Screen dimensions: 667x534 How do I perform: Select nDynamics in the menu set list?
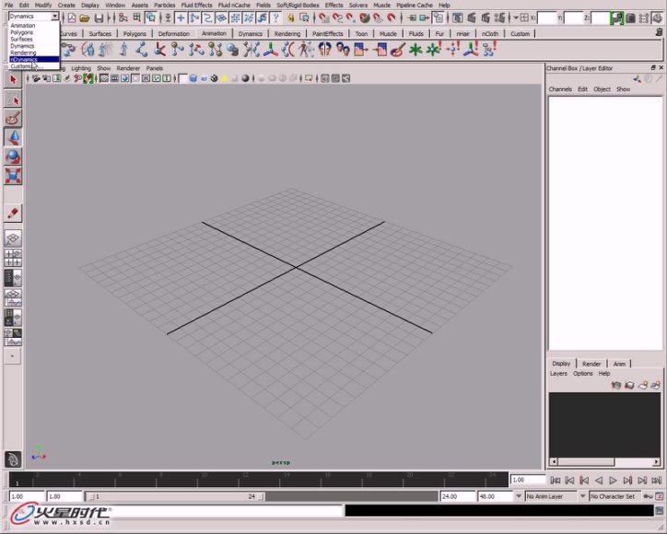click(33, 60)
